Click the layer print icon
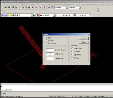113x98 pixels. click(15, 15)
